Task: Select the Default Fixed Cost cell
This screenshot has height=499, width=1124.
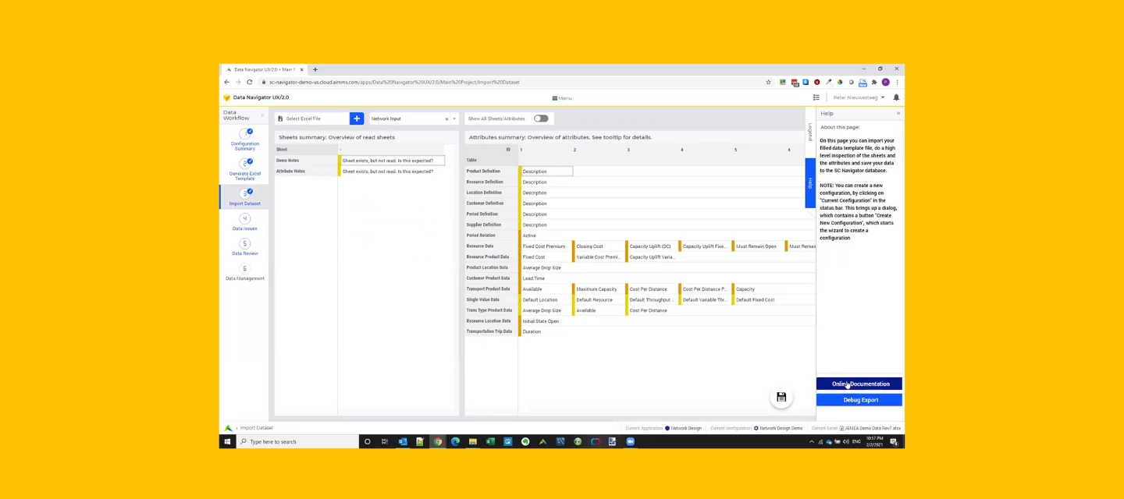Action: coord(759,299)
